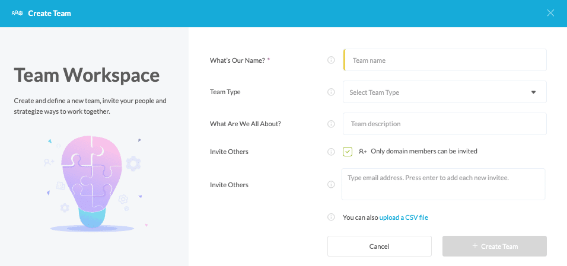Click the Create Team button
Screen dimensions: 567x266
point(495,246)
